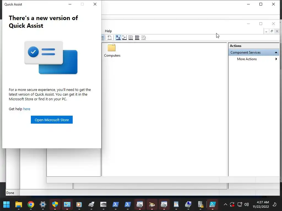Viewport: 282px width, 211px height.
Task: Open the volume tray icon
Action: point(246,204)
